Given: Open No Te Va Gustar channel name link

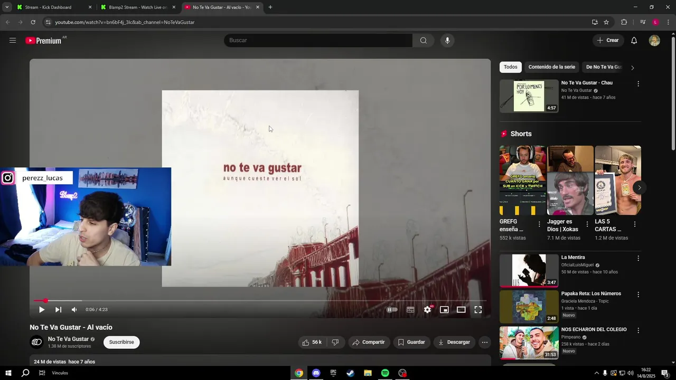Looking at the screenshot, I should [68, 339].
